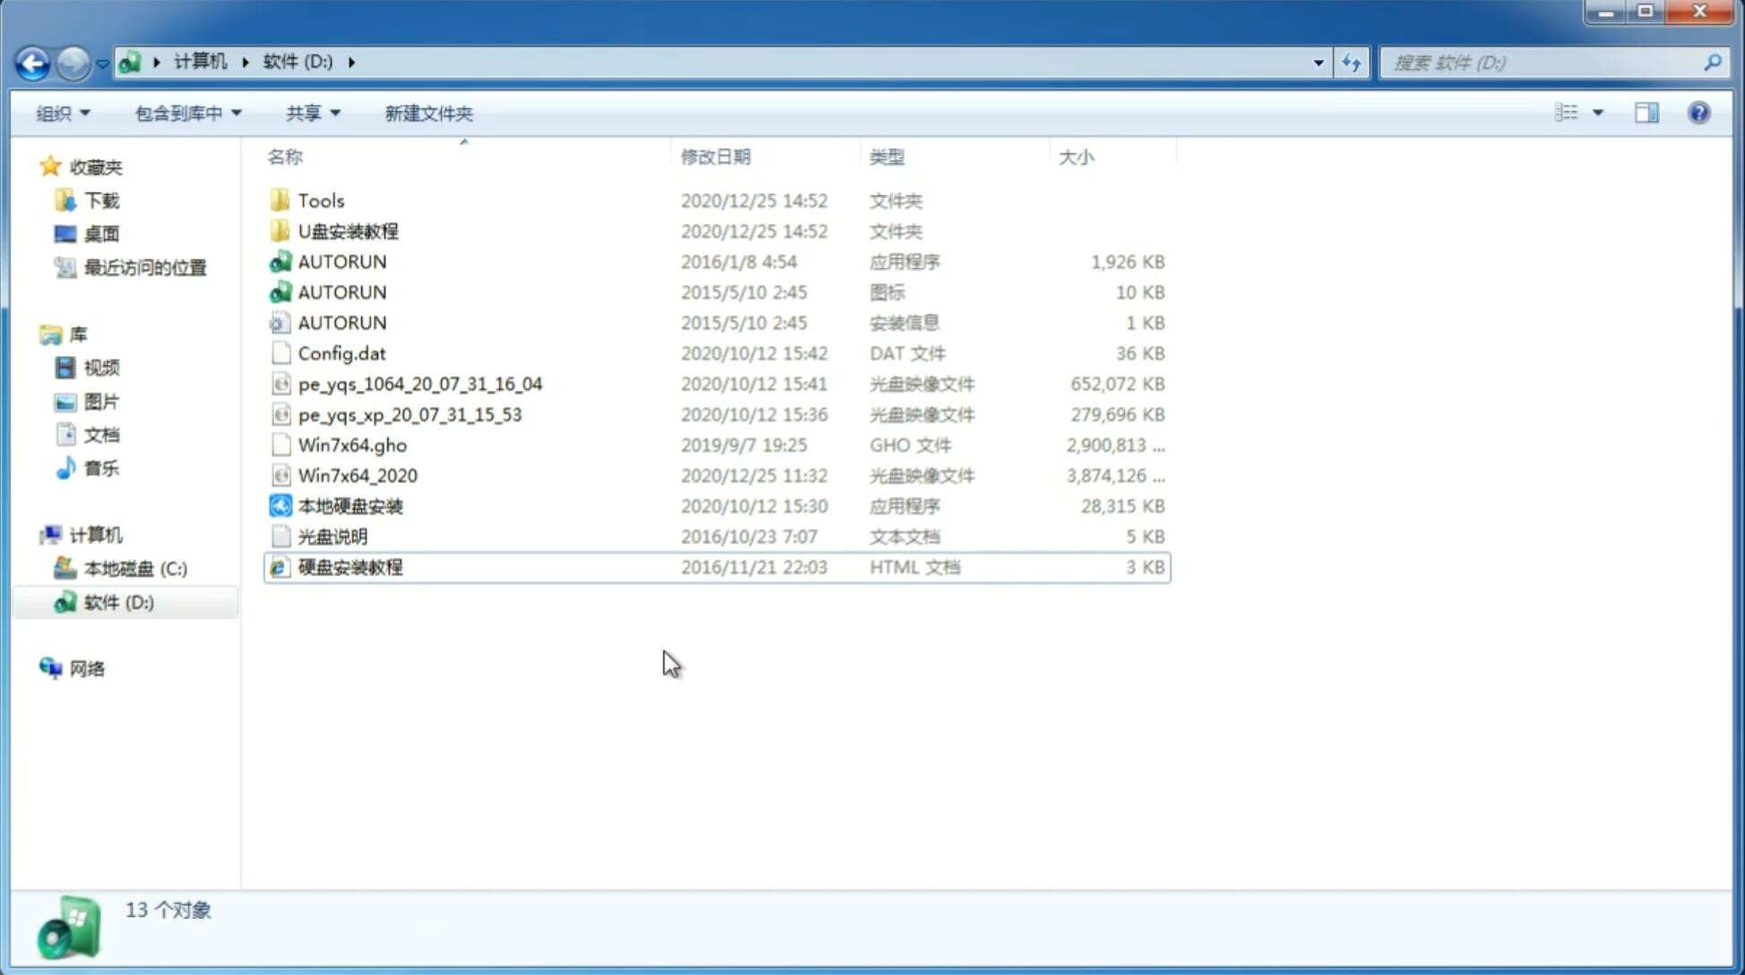The image size is (1745, 975).
Task: Open pe_yqs_1064 disc image file
Action: pyautogui.click(x=419, y=384)
